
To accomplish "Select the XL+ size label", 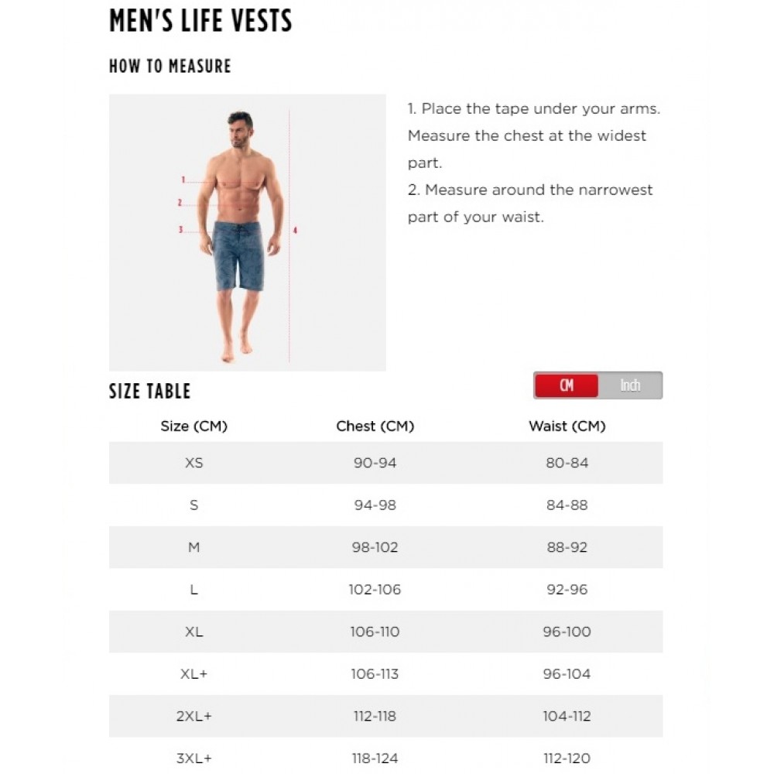I will coord(194,674).
